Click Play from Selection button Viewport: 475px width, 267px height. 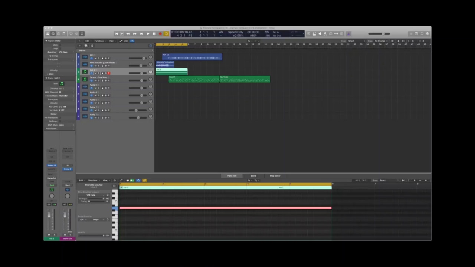point(122,34)
